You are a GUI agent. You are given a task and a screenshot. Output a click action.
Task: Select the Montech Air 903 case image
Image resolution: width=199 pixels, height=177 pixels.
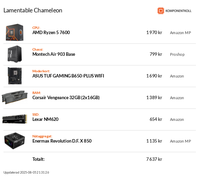[15, 54]
